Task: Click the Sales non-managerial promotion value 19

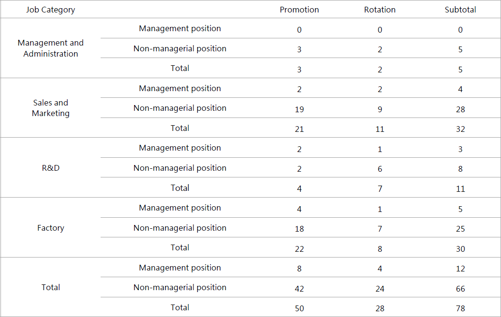Action: tap(299, 109)
